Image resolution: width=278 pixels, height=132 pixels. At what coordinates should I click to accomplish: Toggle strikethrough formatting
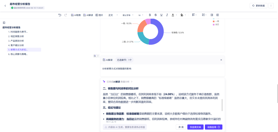tap(156, 15)
